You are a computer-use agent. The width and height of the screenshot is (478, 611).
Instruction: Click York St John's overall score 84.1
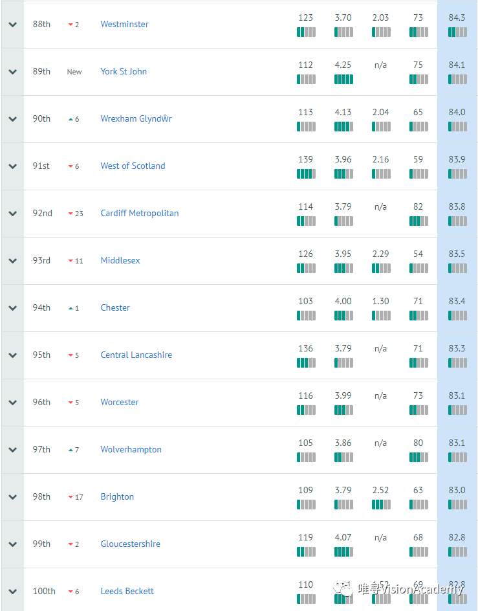coord(457,65)
